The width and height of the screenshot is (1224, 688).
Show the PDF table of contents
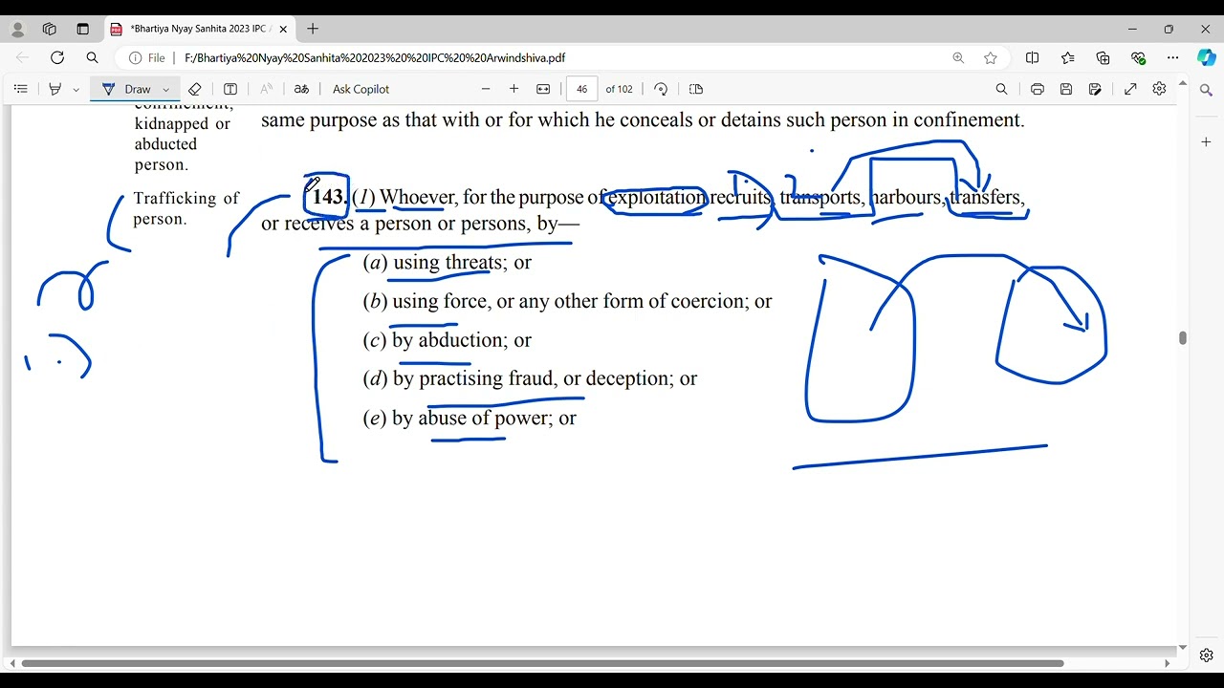click(x=21, y=89)
